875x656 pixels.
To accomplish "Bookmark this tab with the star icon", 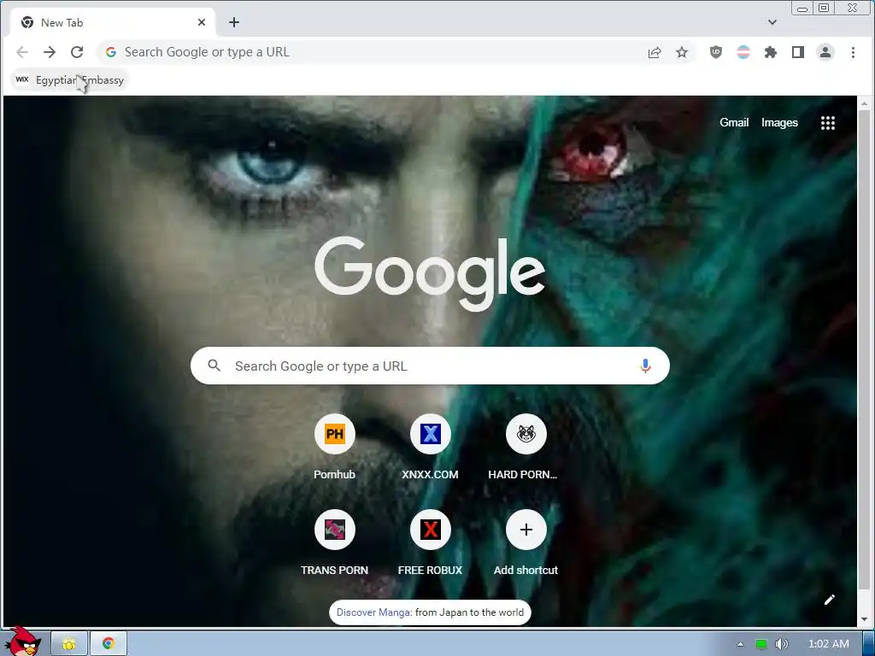I will [x=682, y=52].
